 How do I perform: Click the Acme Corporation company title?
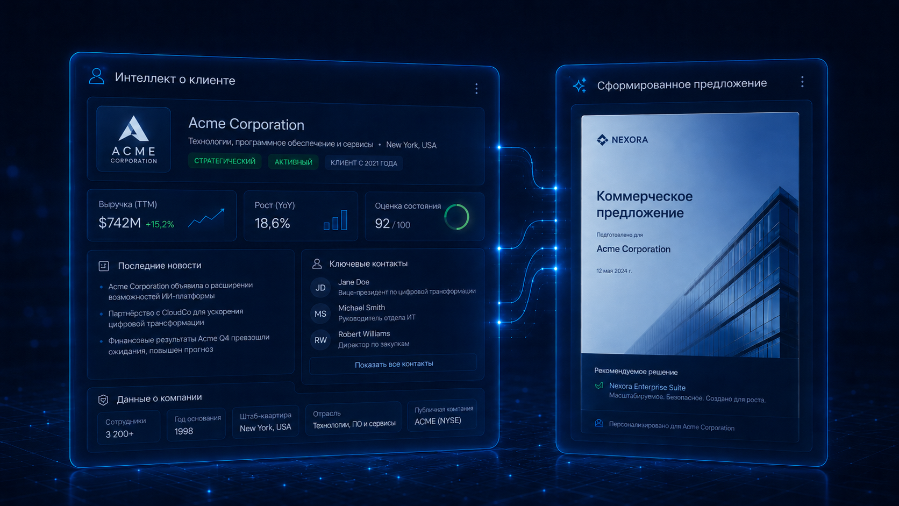[246, 124]
